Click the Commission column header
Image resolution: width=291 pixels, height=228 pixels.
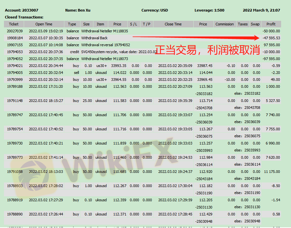224,24
